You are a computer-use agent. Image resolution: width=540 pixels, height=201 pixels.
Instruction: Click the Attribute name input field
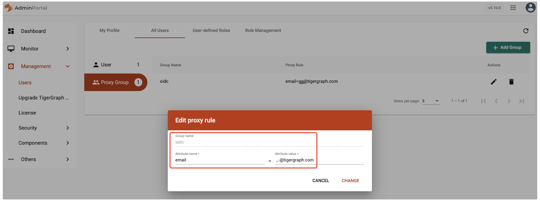(220, 160)
